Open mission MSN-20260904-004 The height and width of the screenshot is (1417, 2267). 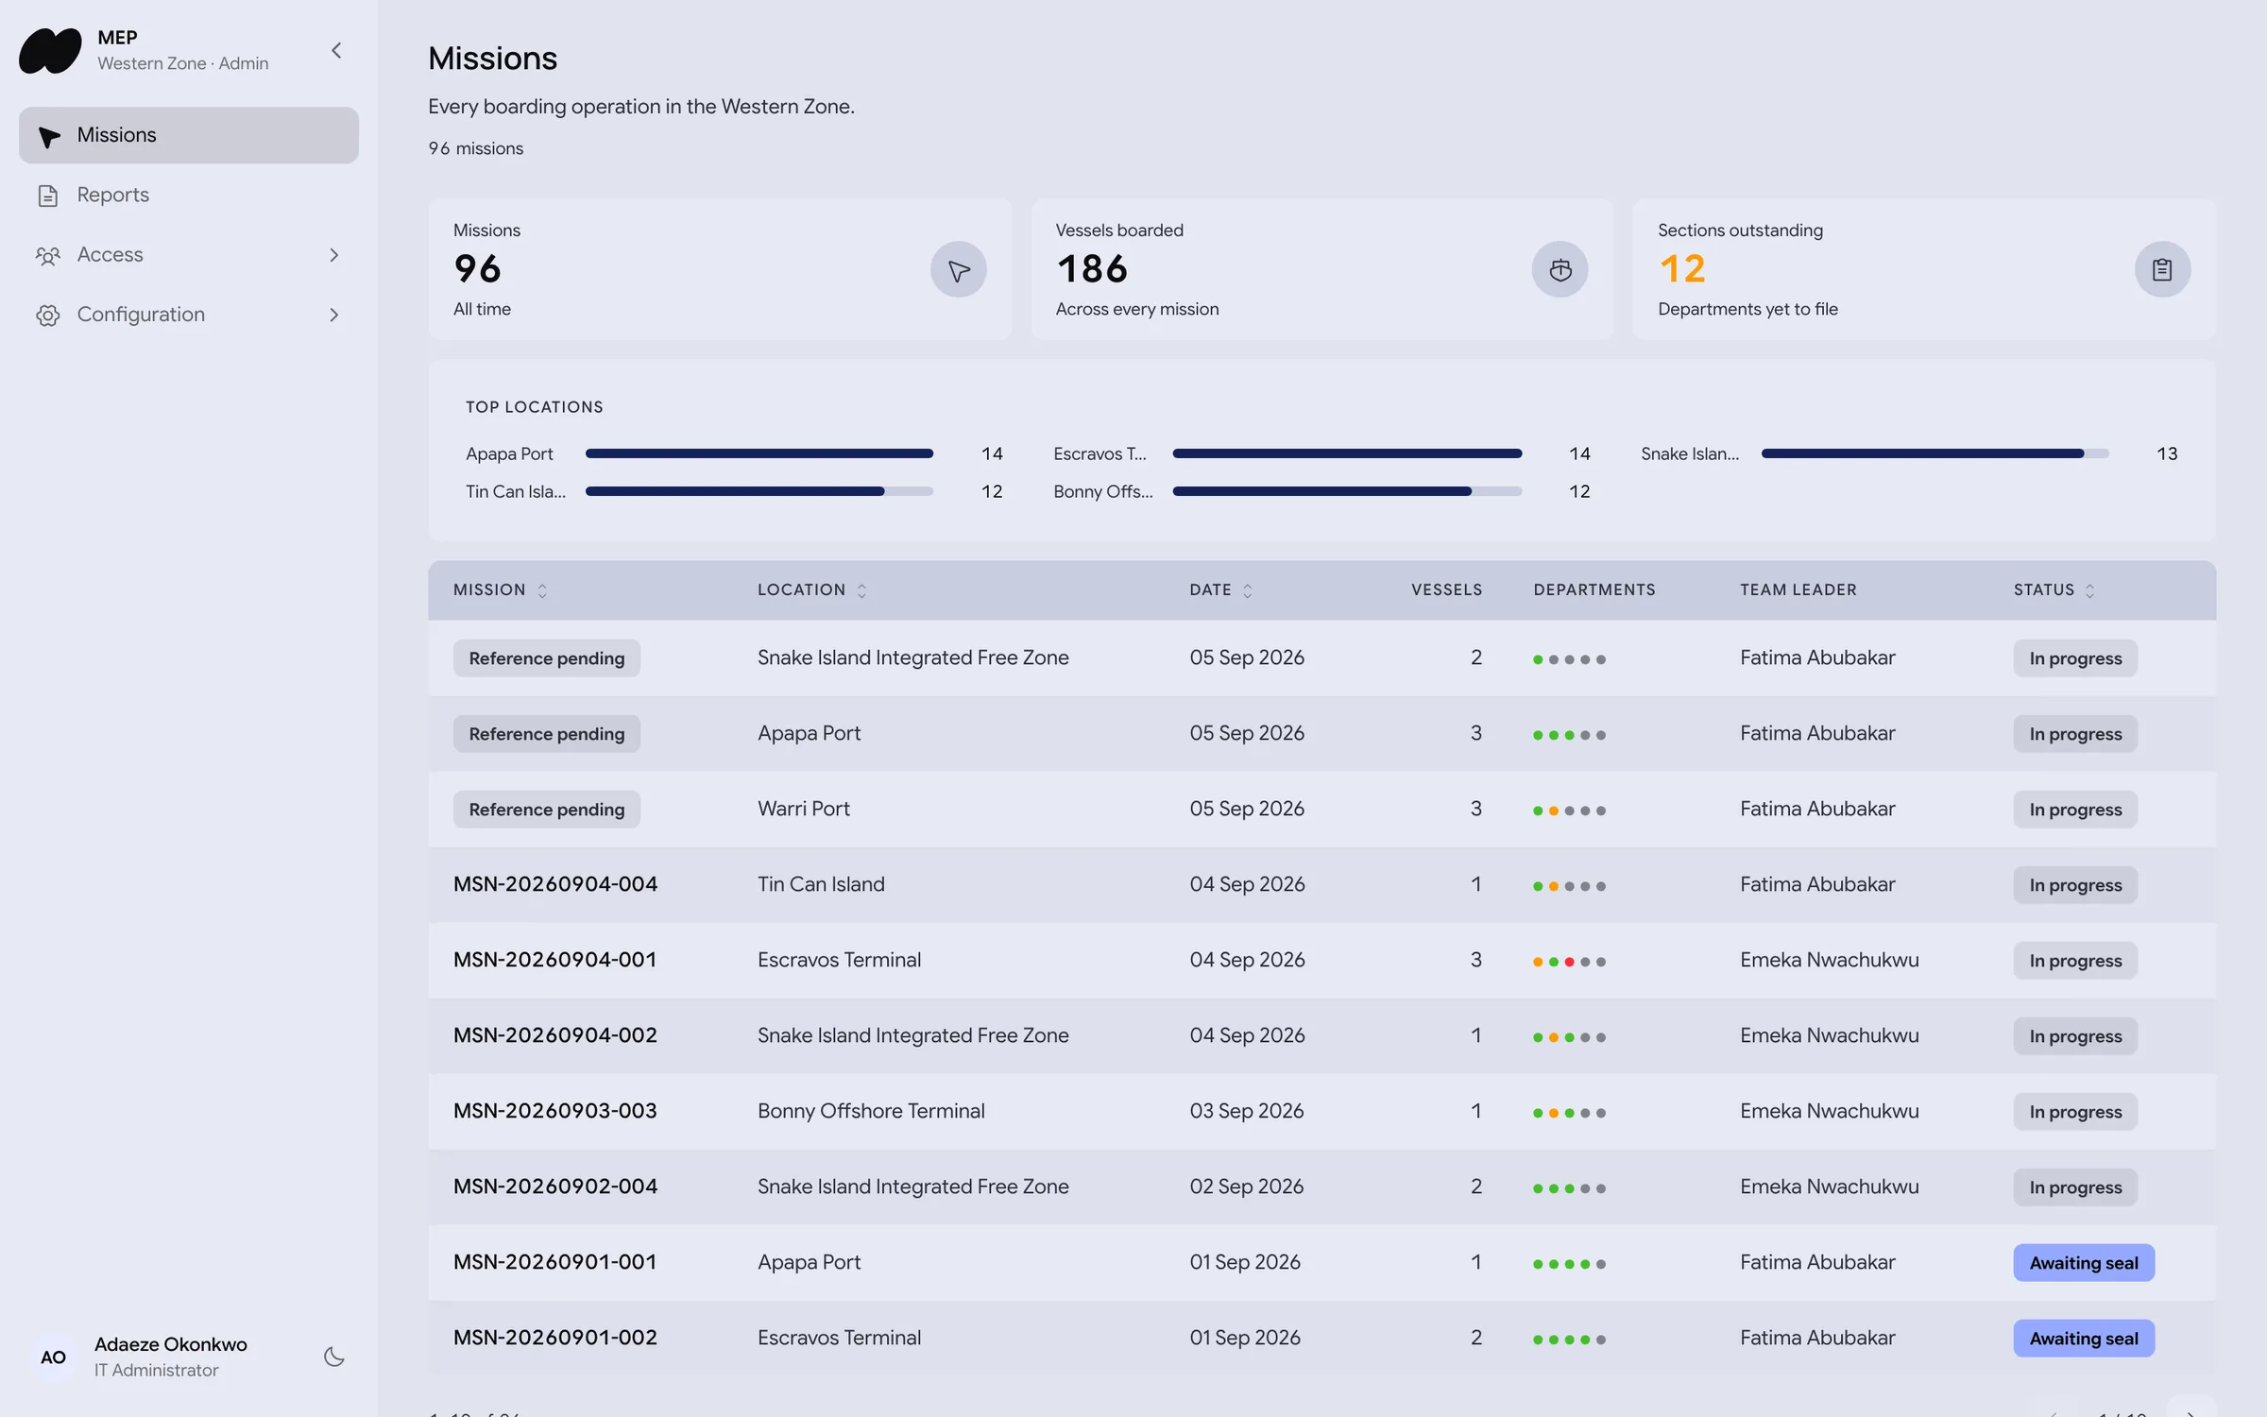tap(555, 884)
